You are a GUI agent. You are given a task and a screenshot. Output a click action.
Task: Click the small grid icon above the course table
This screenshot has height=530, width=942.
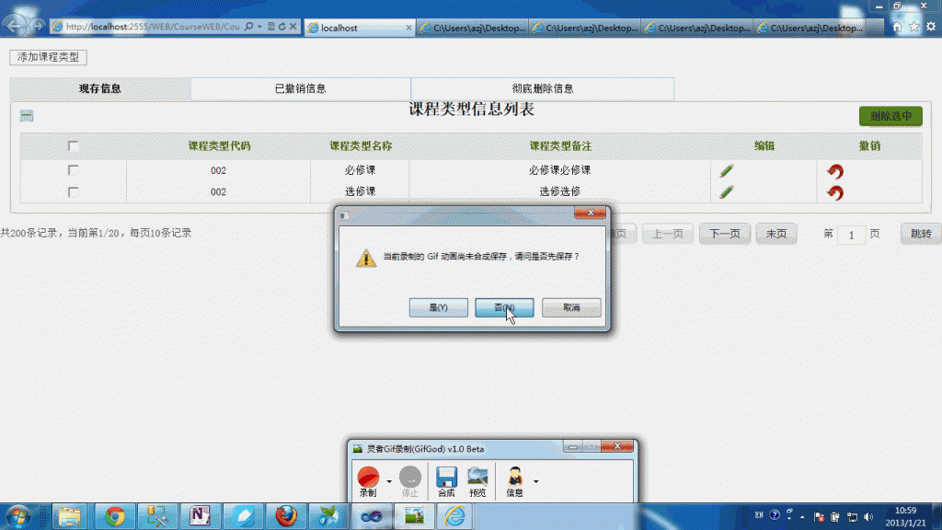tap(27, 116)
